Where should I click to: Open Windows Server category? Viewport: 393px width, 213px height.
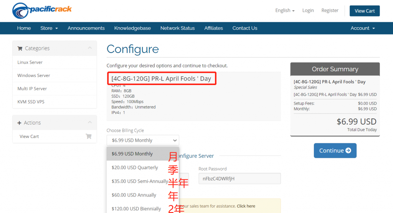[x=54, y=75]
